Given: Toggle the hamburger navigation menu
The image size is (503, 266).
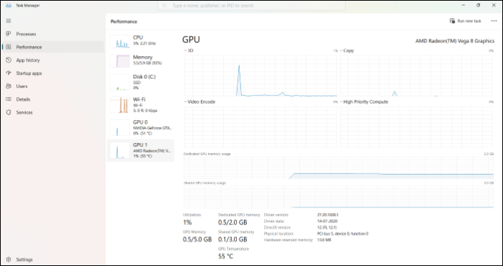Looking at the screenshot, I should point(9,21).
